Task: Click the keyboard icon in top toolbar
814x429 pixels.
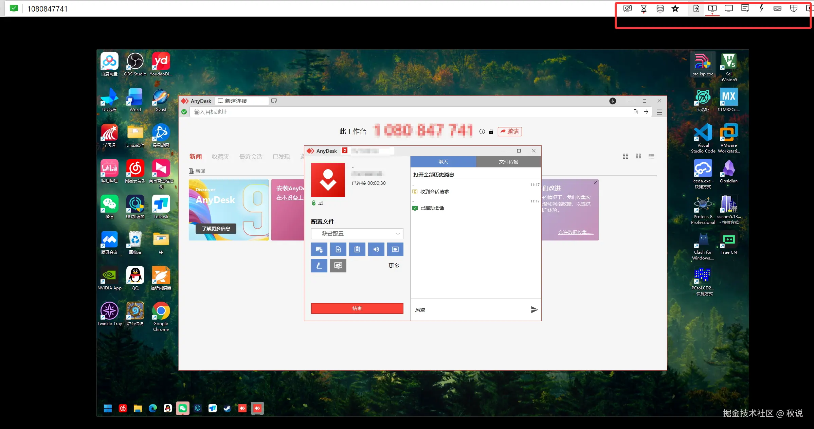Action: click(777, 8)
